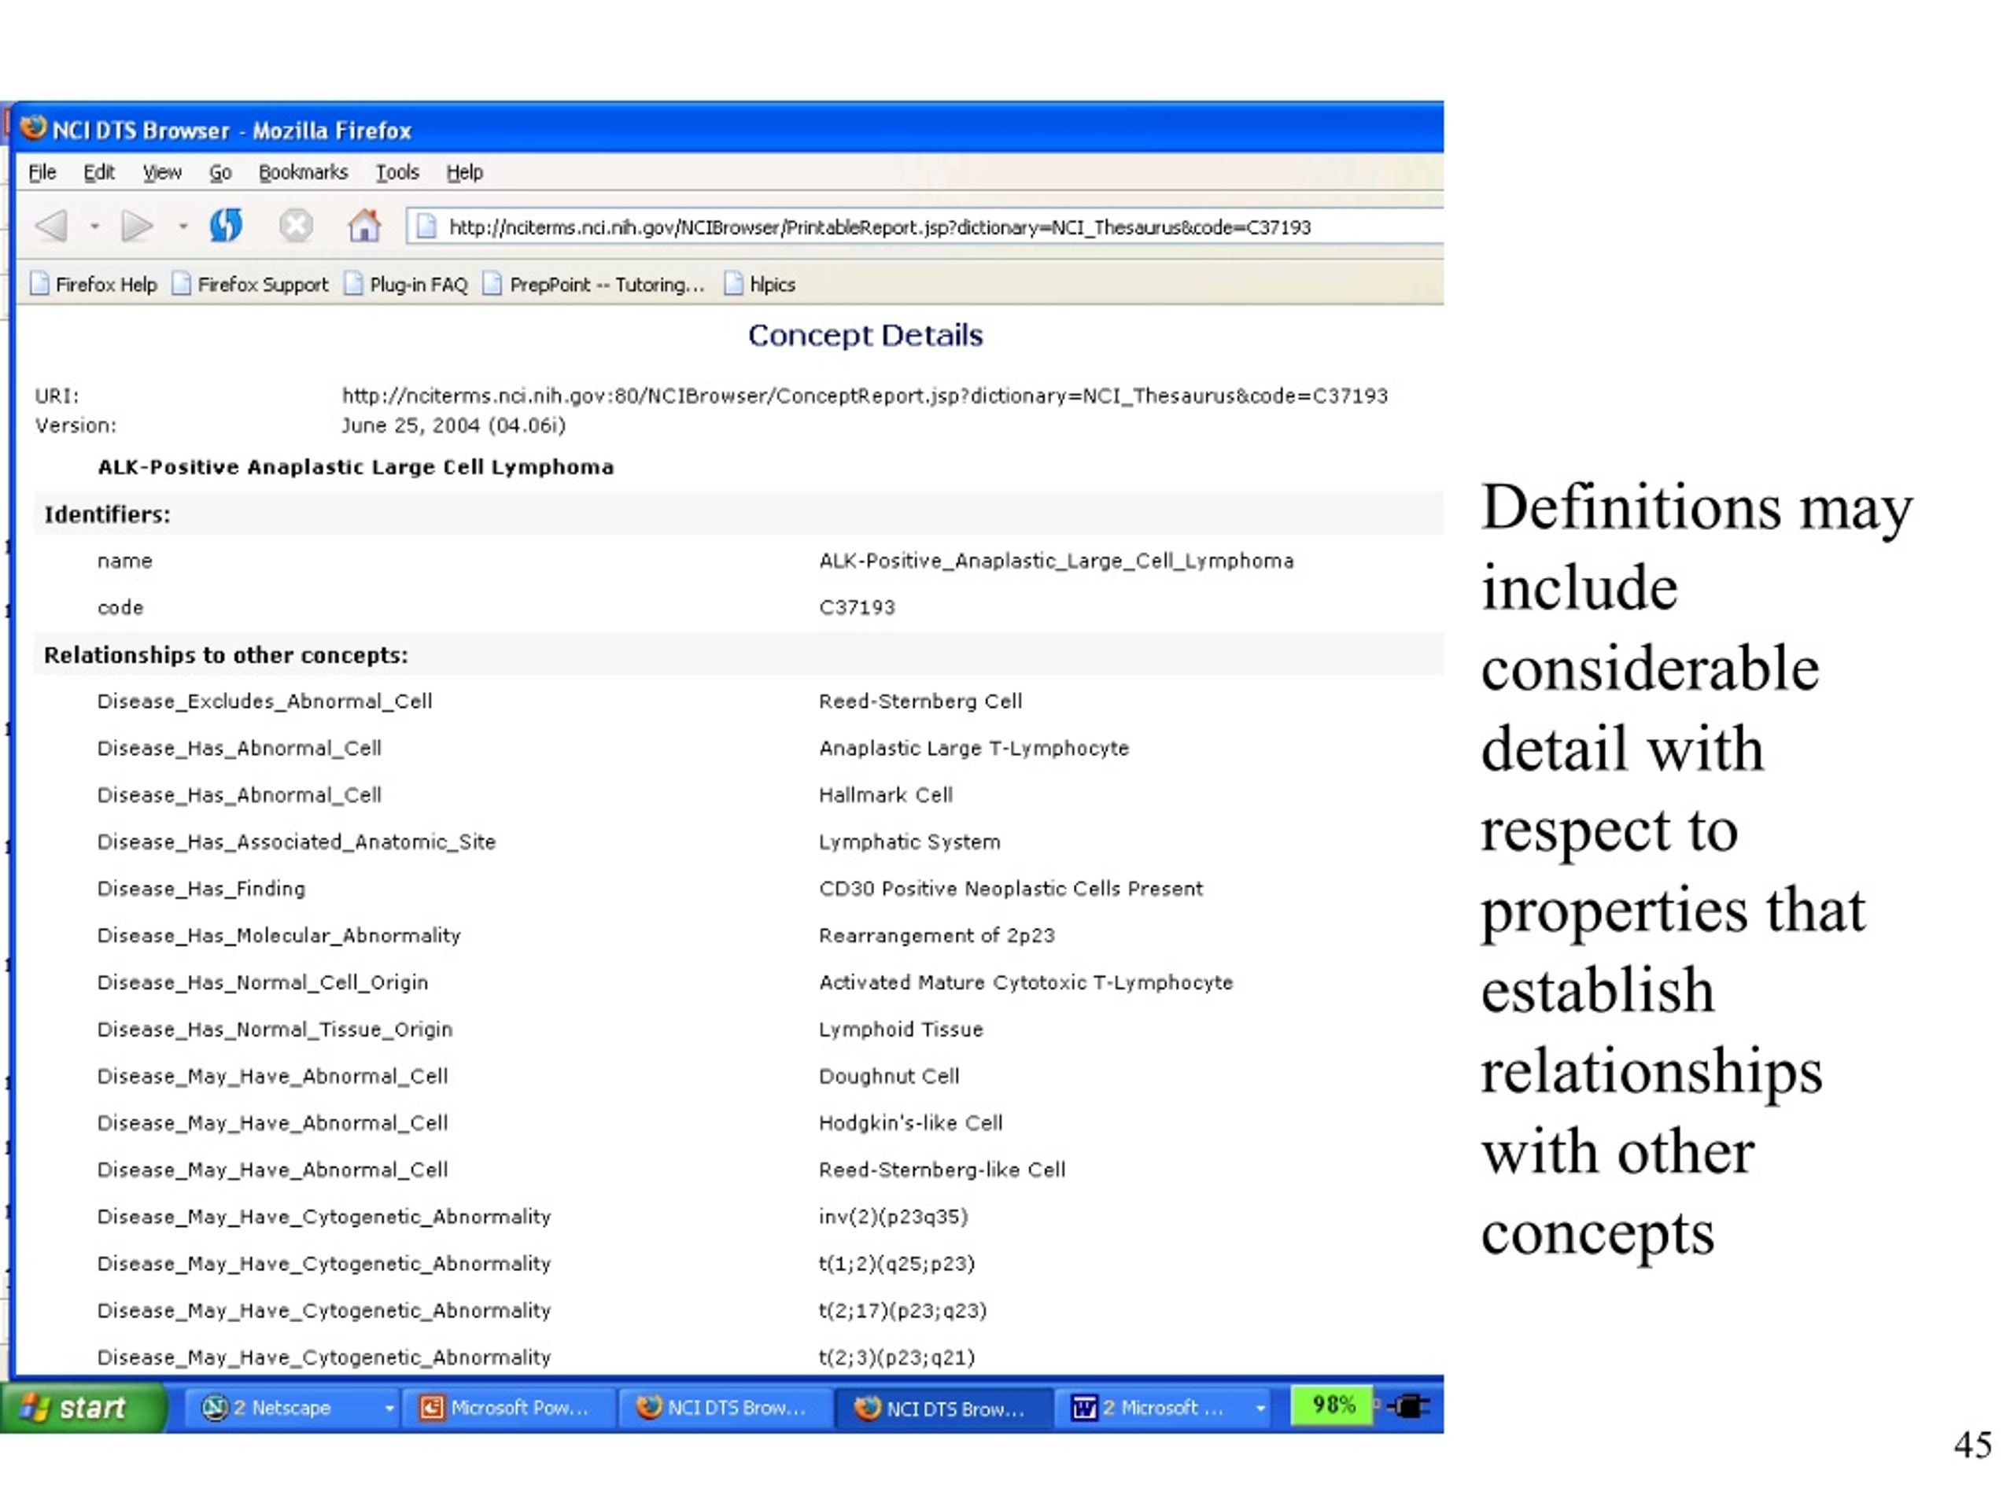2014x1510 pixels.
Task: Click the ALK-Positive Anaplastic Large Cell Lymphoma title
Action: tap(356, 467)
